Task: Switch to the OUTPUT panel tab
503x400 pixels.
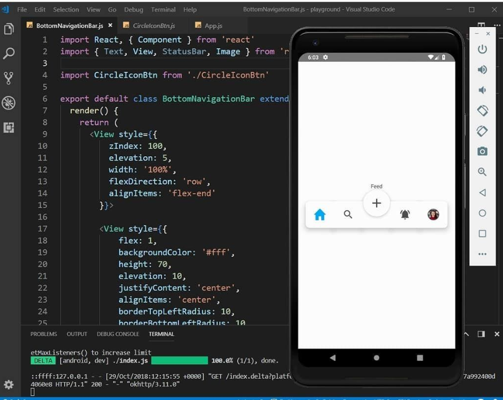Action: point(77,334)
